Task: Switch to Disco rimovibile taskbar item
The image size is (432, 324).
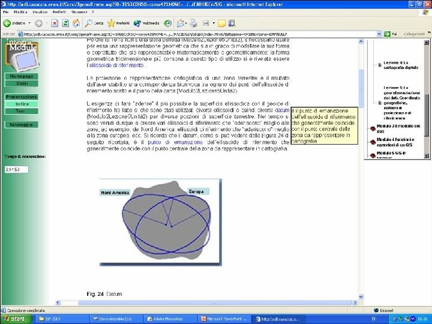Action: click(x=117, y=319)
